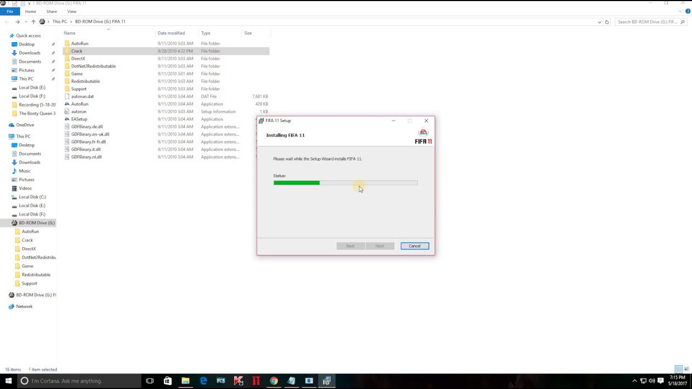Open the View ribbon tab
The height and width of the screenshot is (389, 692).
pyautogui.click(x=72, y=11)
